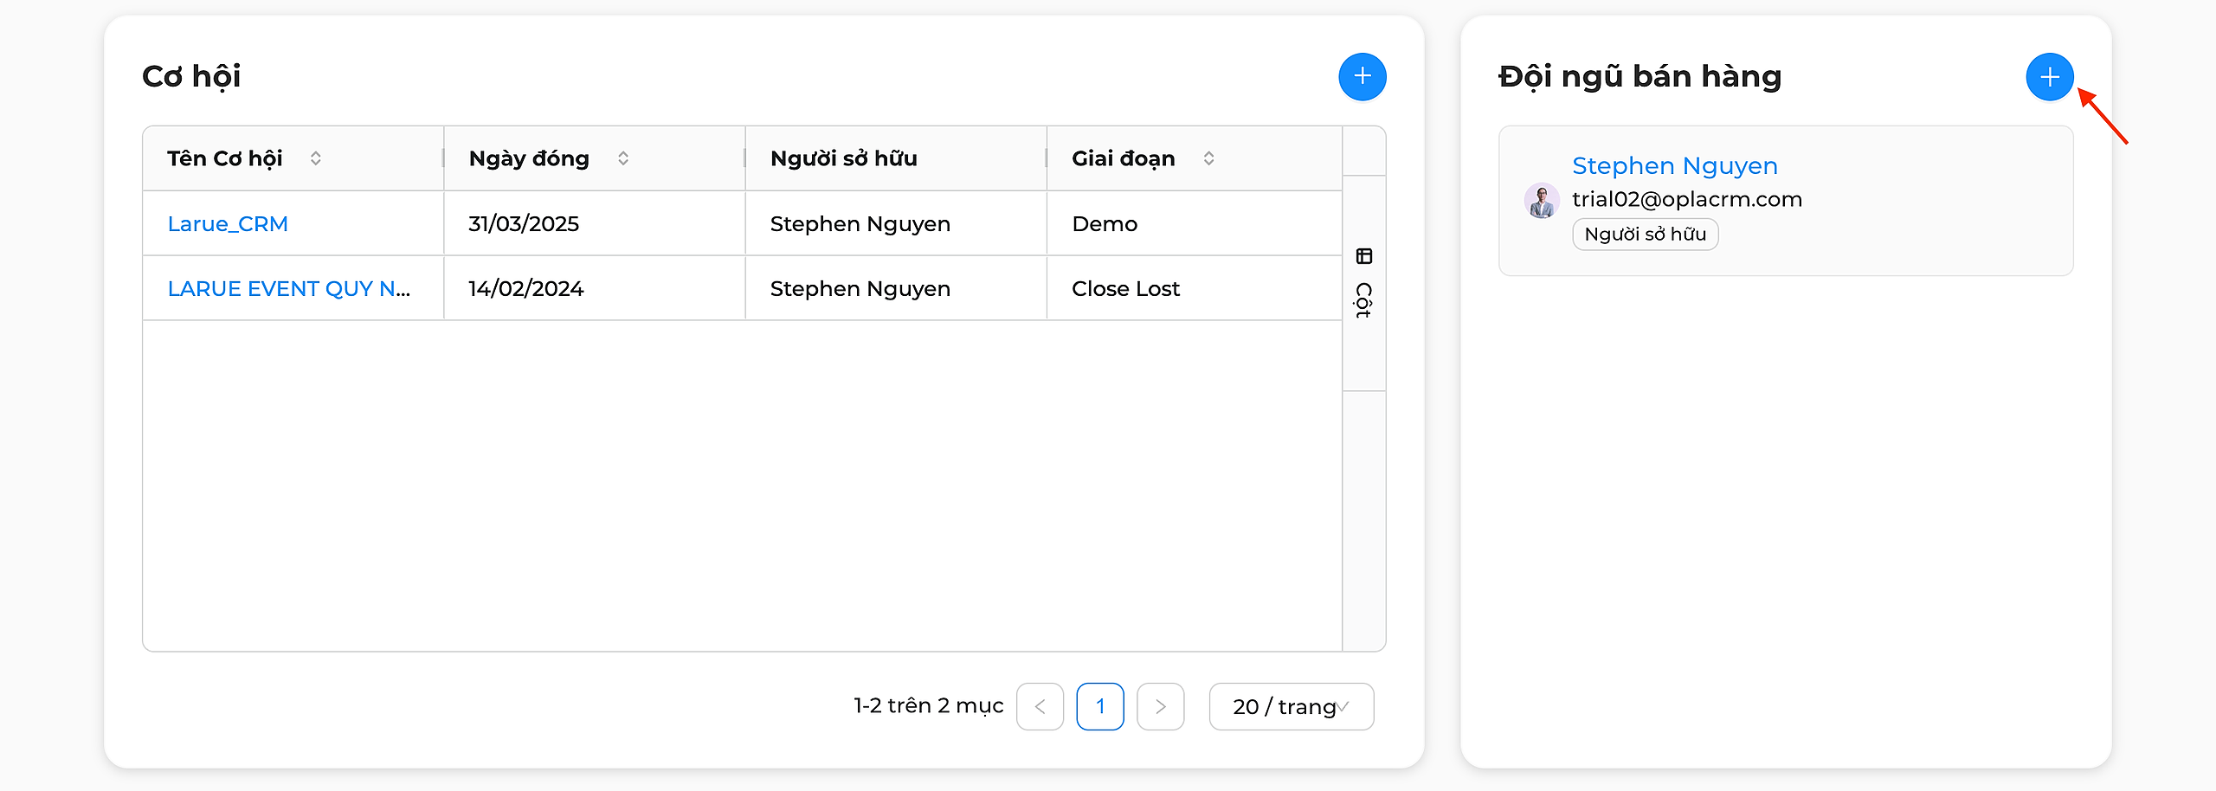
Task: Sort by Tên Cơ hội column
Action: [x=316, y=158]
